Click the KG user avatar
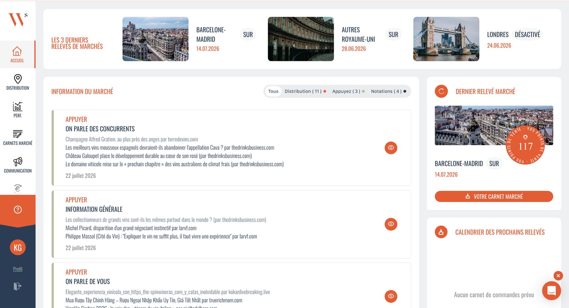The image size is (569, 308). click(17, 247)
